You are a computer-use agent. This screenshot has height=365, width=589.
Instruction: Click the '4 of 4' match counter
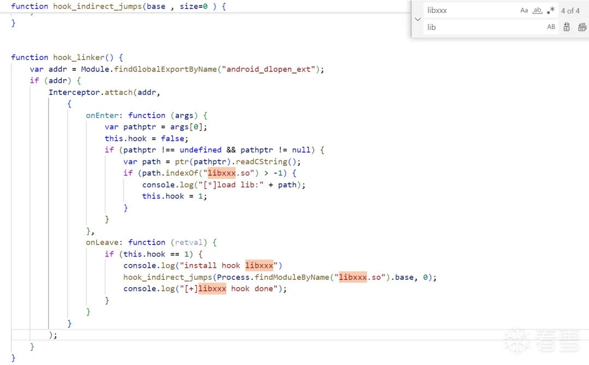[570, 11]
